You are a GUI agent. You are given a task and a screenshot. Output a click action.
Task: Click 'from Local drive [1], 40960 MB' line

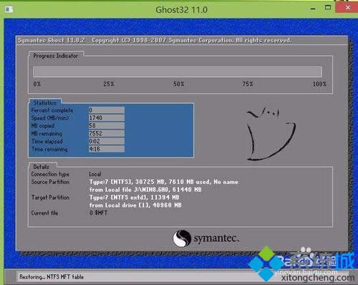coord(135,205)
